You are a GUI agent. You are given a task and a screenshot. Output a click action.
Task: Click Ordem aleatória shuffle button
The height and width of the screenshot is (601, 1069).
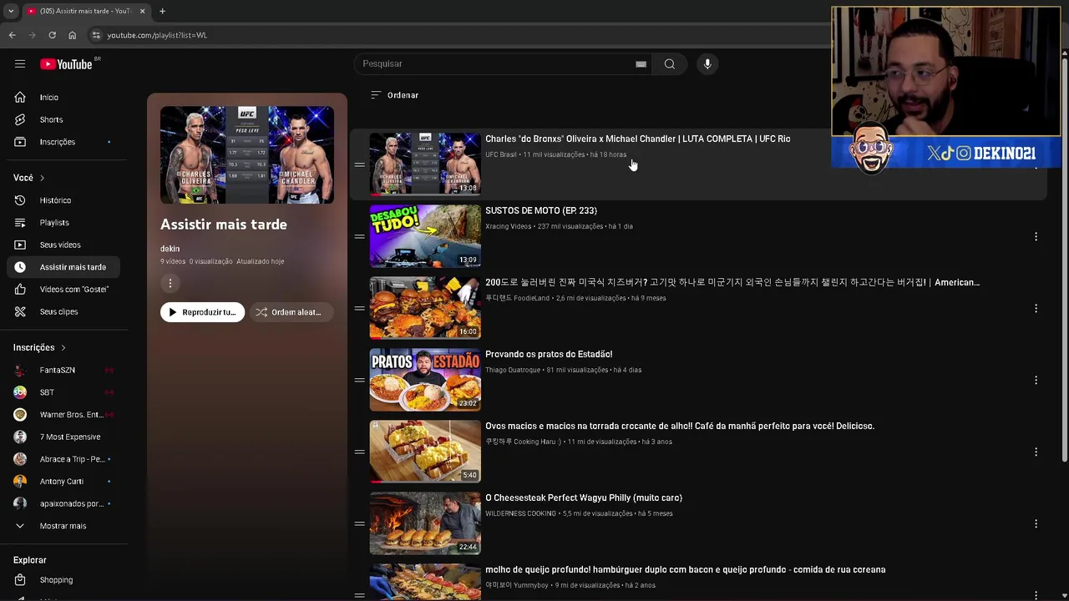291,312
